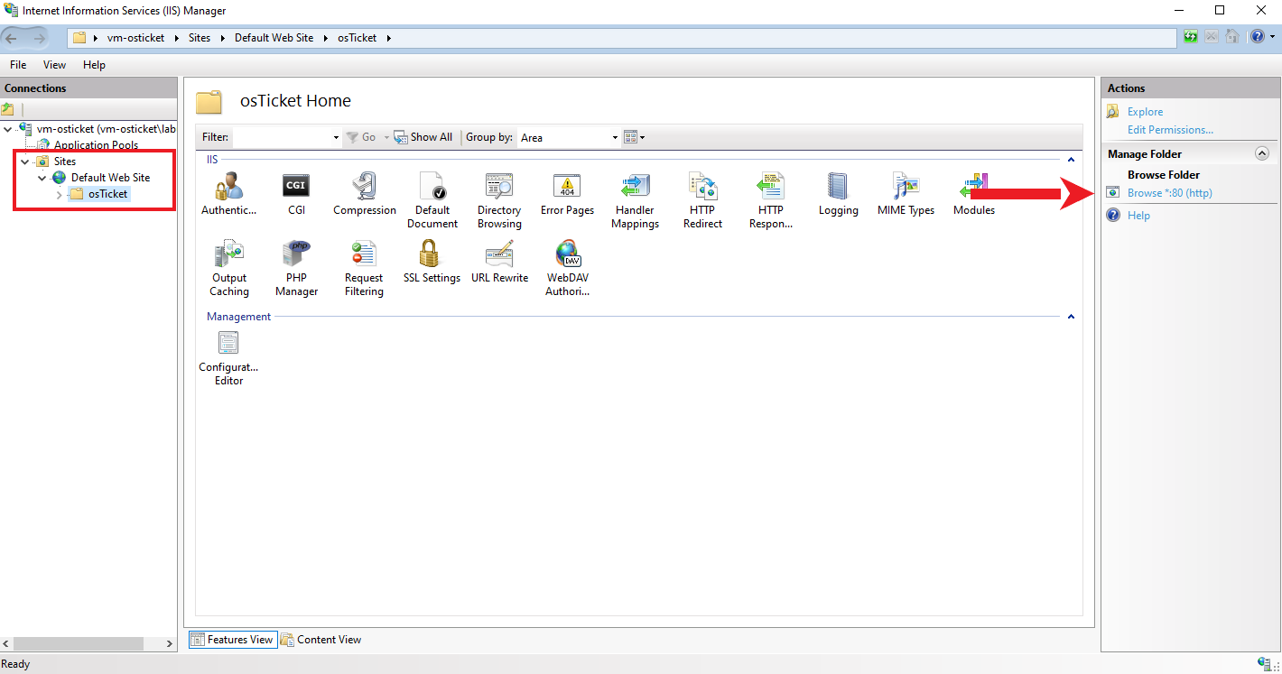The image size is (1282, 674).
Task: Open the View menu
Action: click(x=55, y=65)
